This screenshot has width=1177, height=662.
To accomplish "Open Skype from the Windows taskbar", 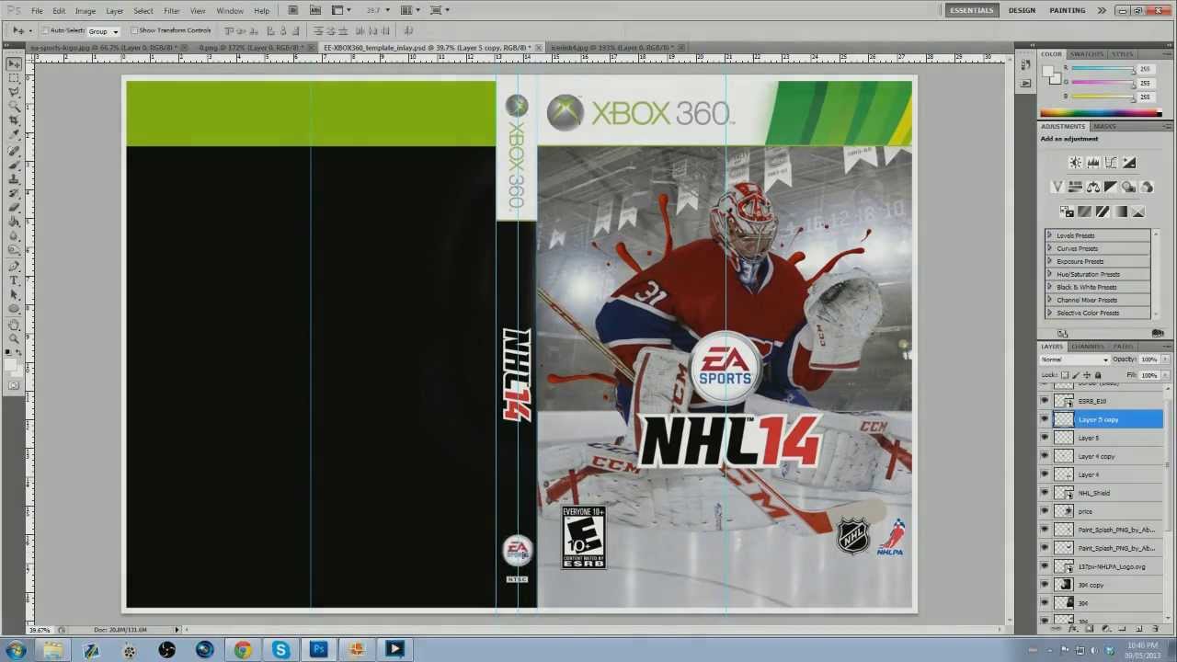I will click(x=280, y=650).
